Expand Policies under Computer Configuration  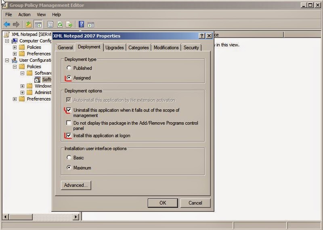pos(15,47)
